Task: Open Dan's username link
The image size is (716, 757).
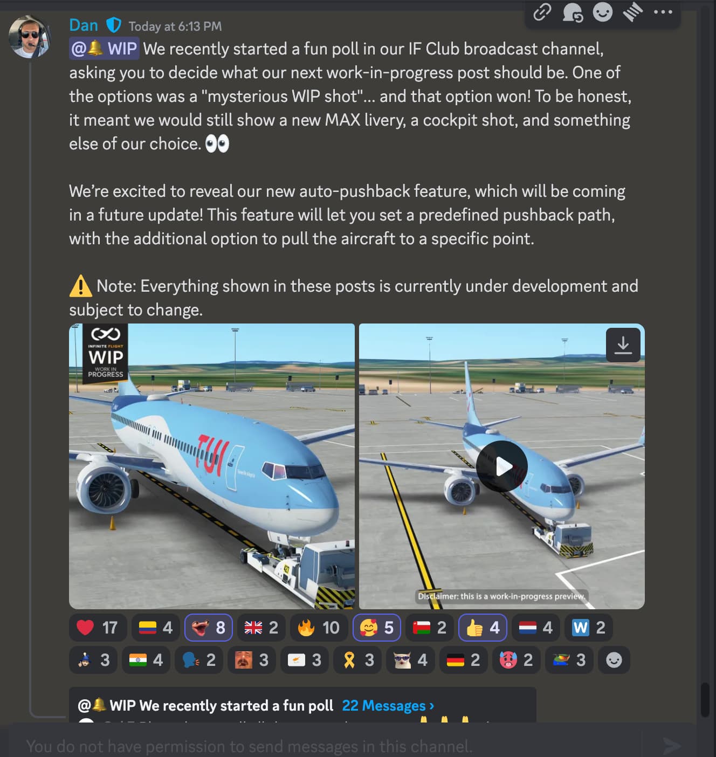Action: tap(84, 25)
